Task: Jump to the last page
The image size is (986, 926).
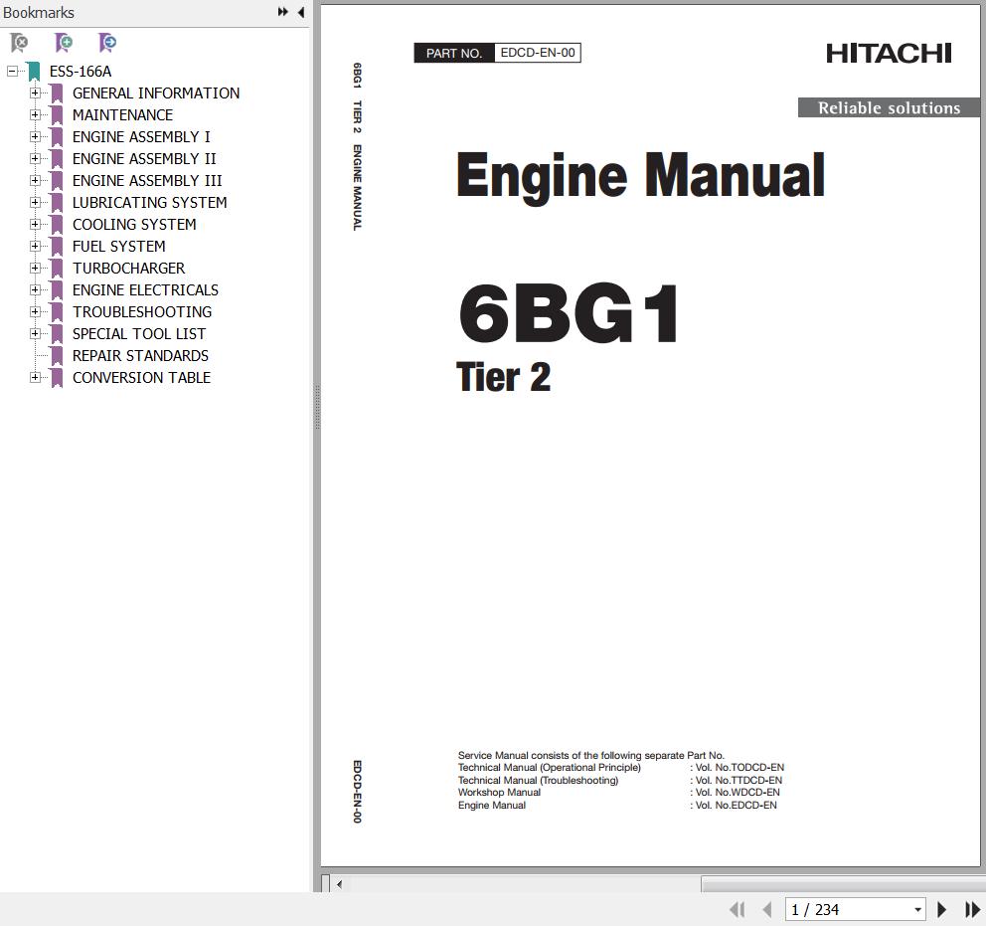Action: coord(972,909)
